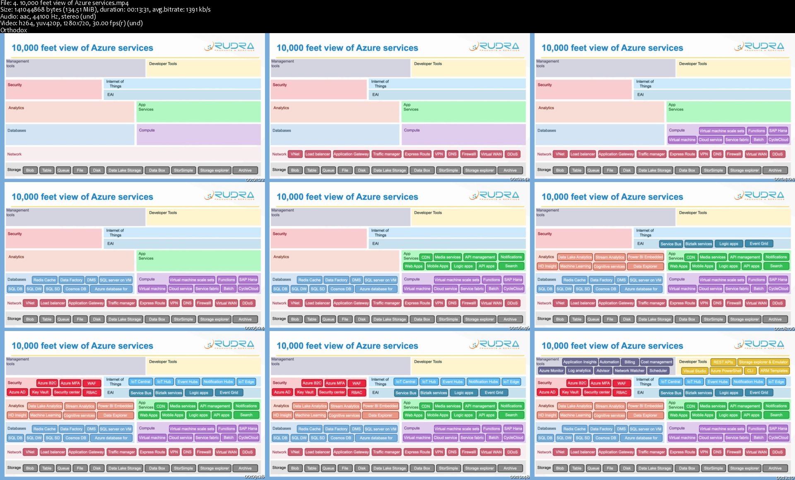795x480 pixels.
Task: Click the slide title in the 00:06:46 frame
Action: [347, 197]
